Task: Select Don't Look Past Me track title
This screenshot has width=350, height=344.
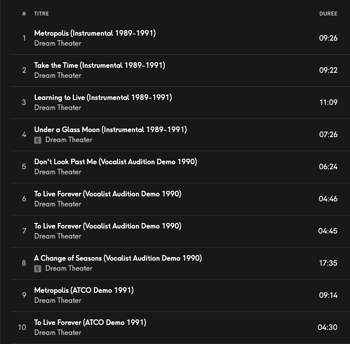Action: pos(115,162)
